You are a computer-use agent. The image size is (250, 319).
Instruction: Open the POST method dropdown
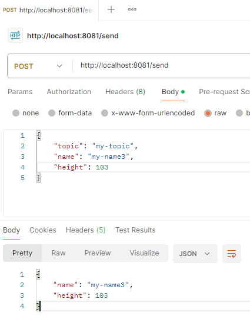coord(38,66)
